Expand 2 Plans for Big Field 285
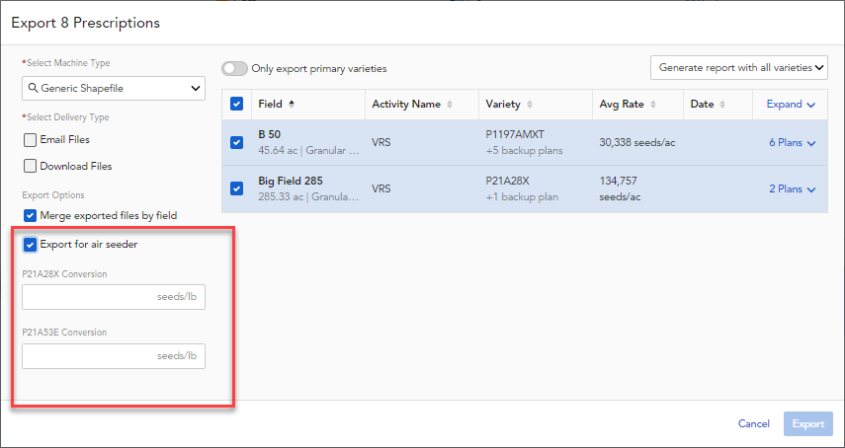 (792, 188)
